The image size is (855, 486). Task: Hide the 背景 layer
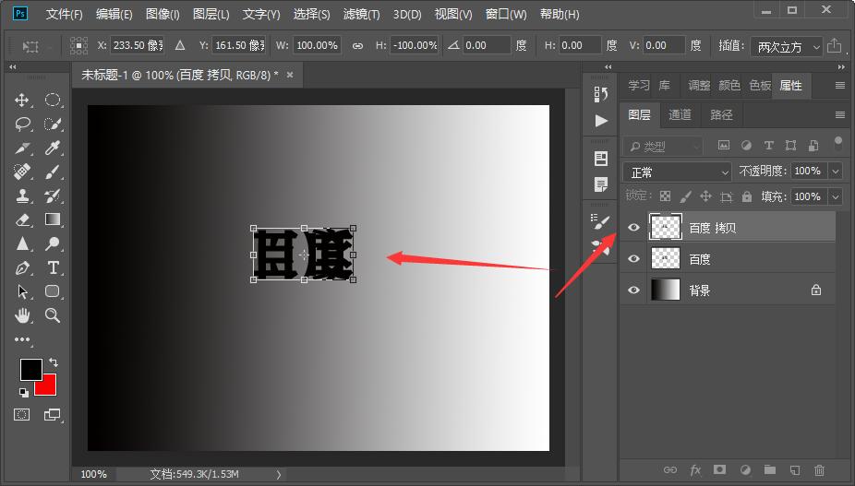tap(633, 290)
